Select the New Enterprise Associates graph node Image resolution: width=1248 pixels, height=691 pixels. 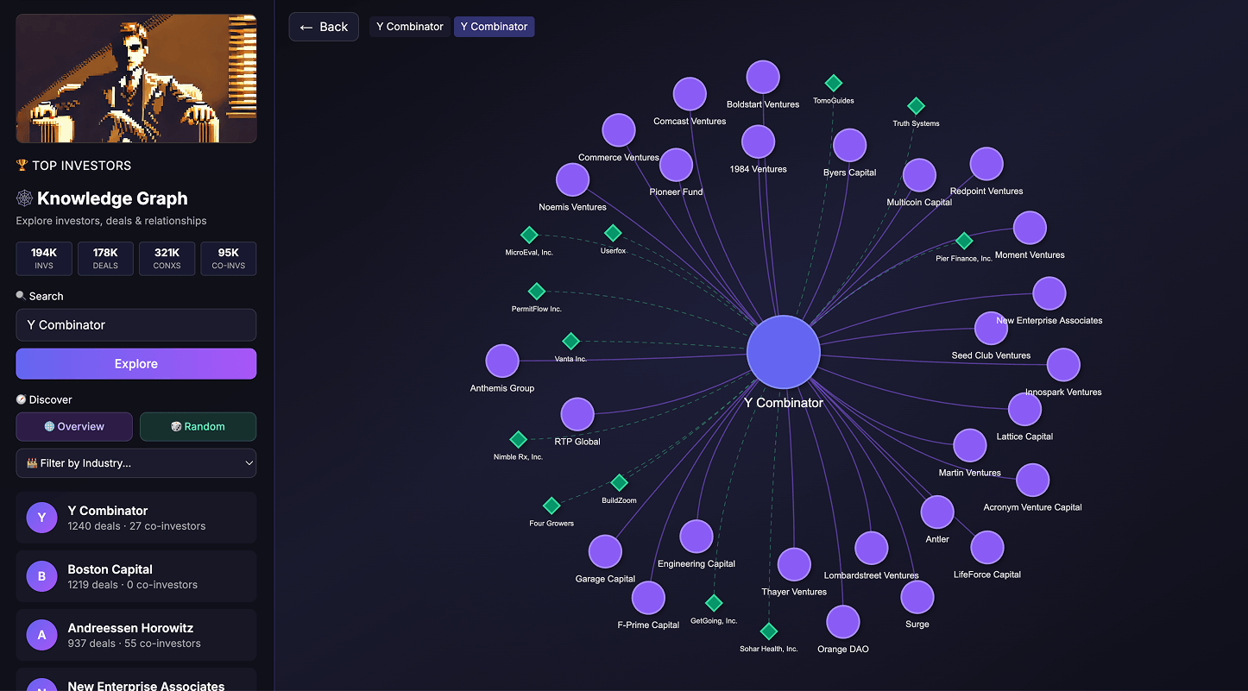[x=1049, y=293]
